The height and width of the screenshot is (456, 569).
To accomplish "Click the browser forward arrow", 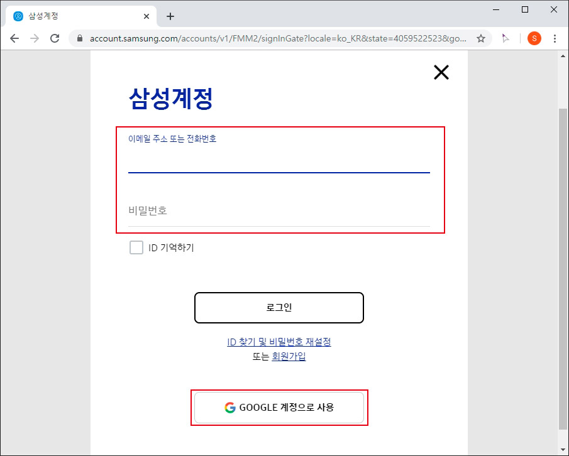I will pos(35,38).
